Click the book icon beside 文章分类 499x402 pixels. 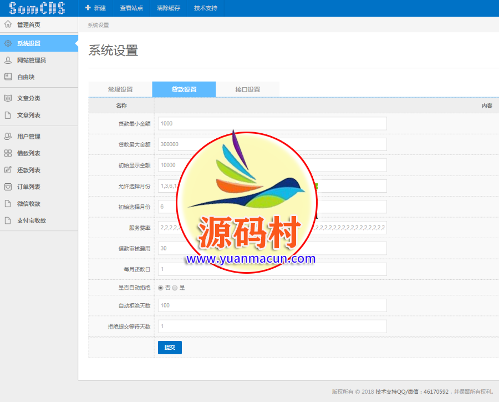pyautogui.click(x=8, y=98)
